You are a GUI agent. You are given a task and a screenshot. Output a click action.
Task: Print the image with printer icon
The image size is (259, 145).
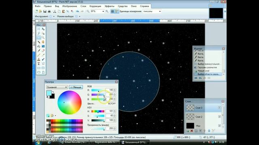coord(49,11)
